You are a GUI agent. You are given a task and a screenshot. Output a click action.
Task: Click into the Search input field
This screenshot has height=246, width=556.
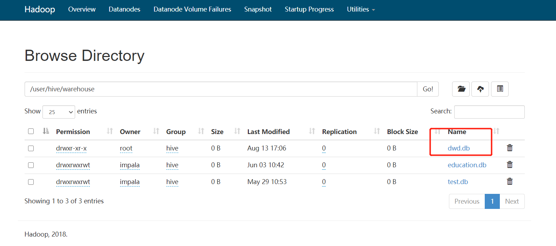(x=489, y=112)
